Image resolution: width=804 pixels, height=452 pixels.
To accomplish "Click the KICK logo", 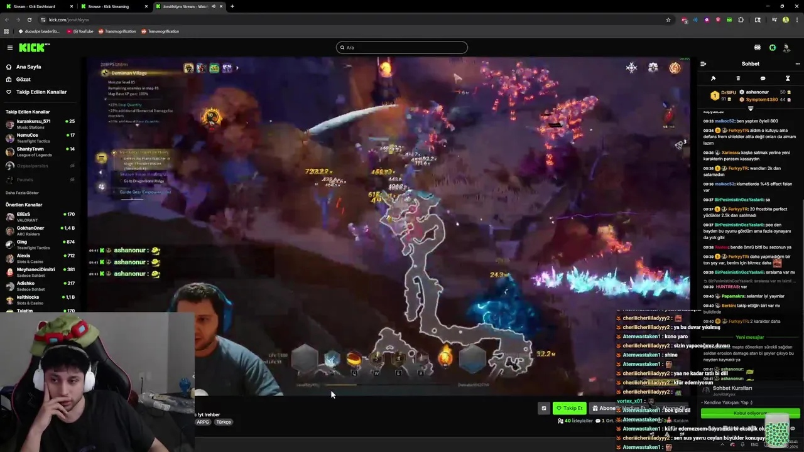I will click(34, 48).
